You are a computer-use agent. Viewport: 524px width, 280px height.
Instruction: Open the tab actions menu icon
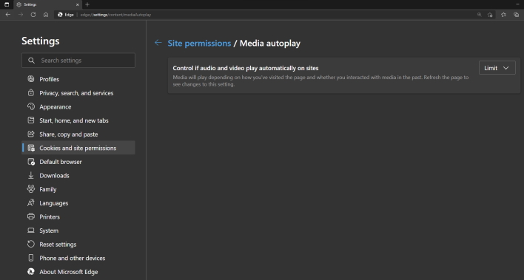7,4
